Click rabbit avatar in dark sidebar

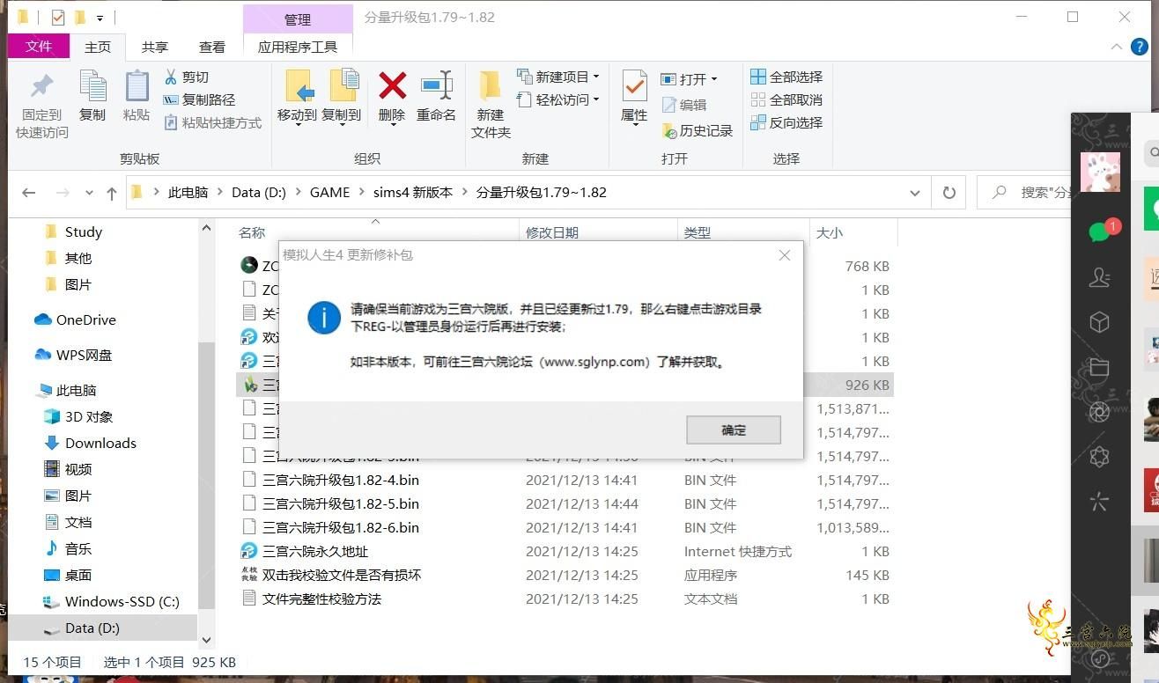(x=1100, y=172)
